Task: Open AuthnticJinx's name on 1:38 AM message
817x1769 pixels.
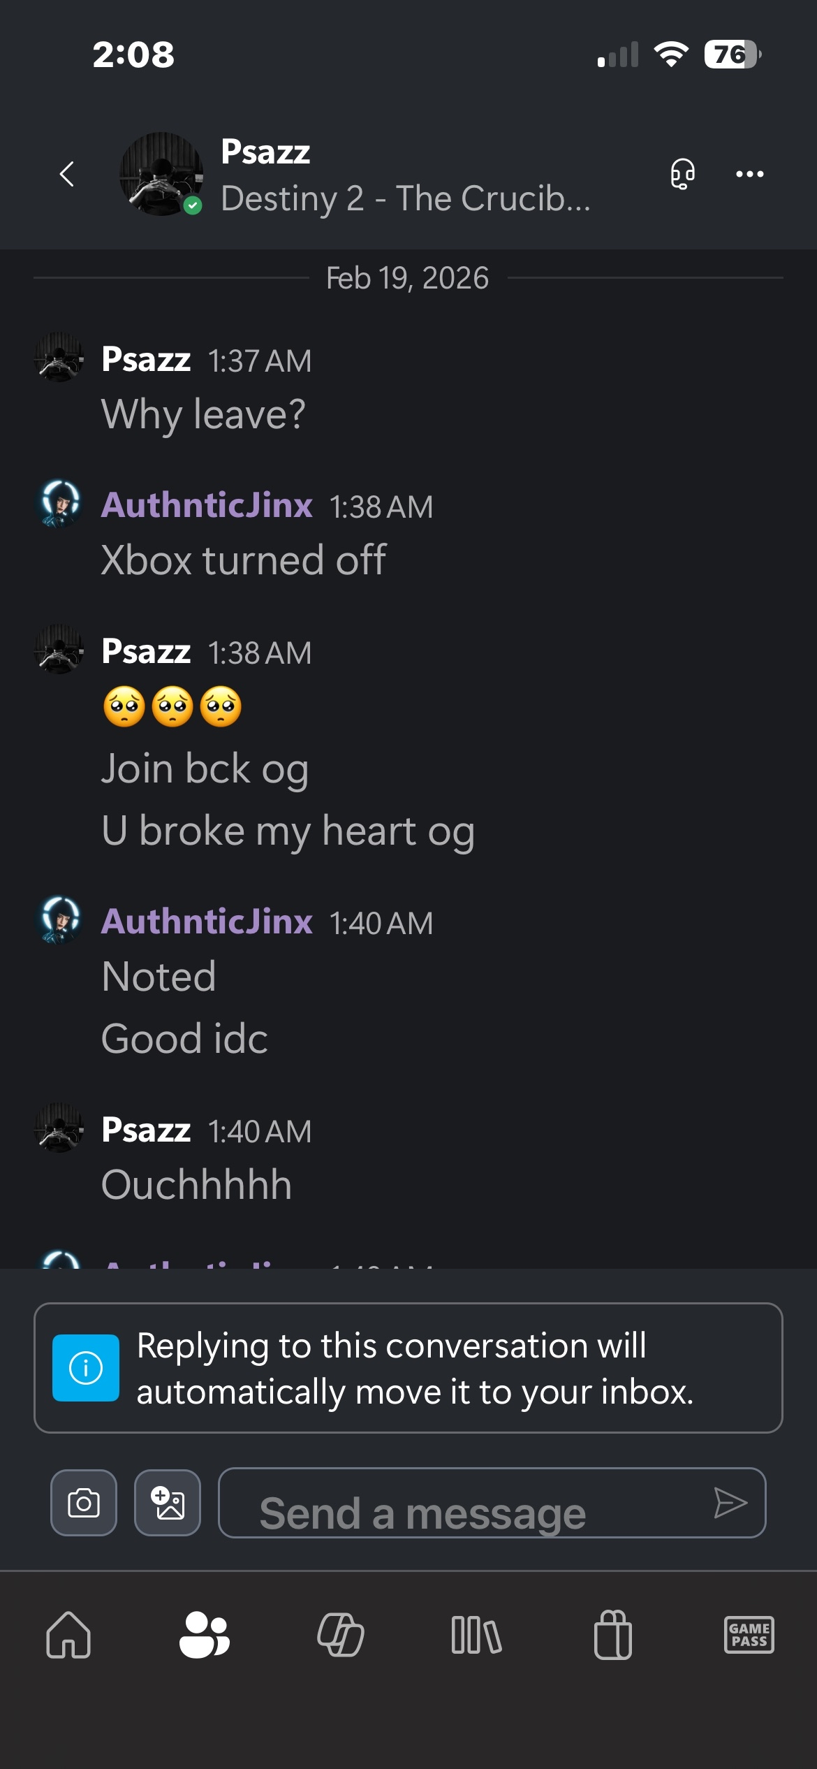Action: 207,505
